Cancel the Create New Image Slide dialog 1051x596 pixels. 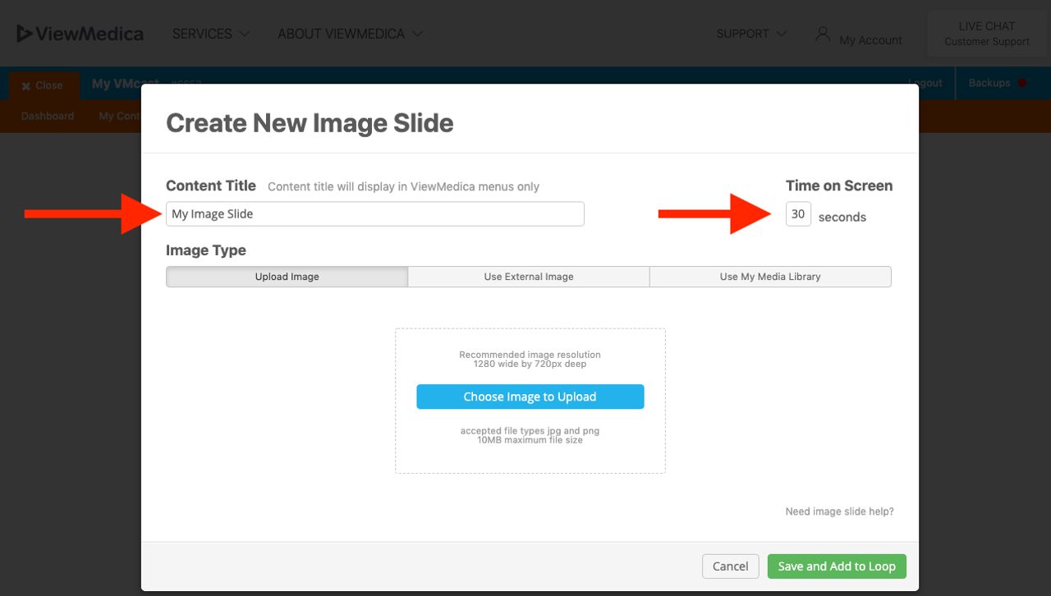click(x=729, y=566)
